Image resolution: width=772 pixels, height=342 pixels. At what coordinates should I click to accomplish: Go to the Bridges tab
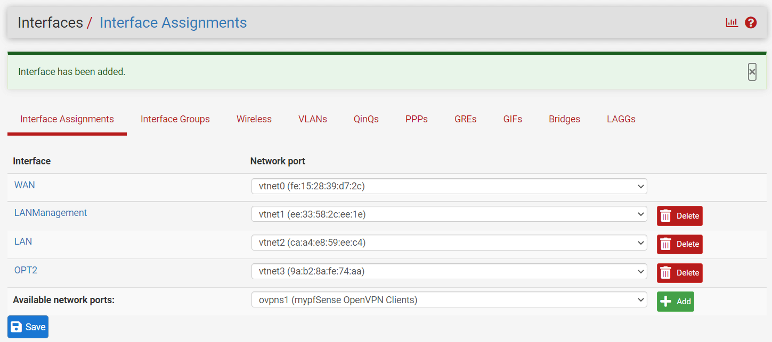[x=564, y=119]
